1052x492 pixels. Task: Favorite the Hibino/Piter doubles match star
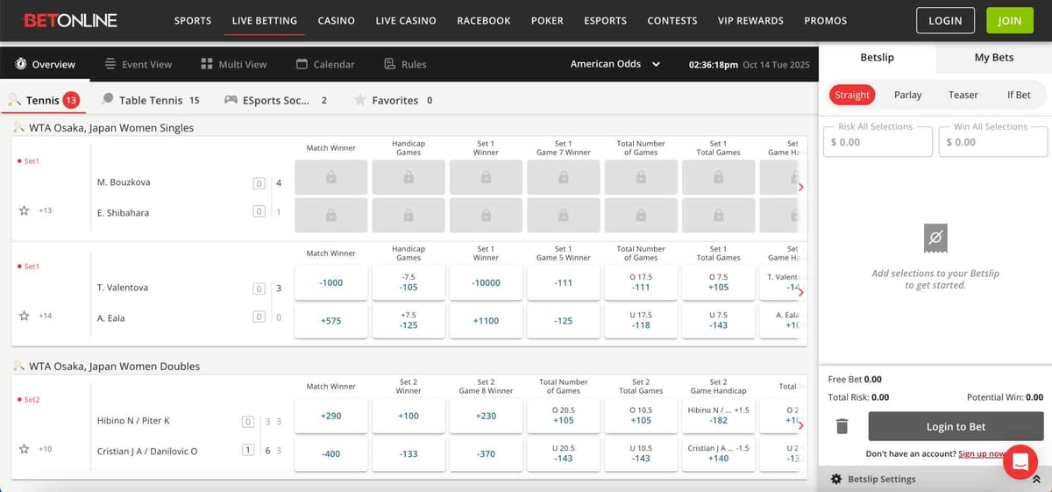click(x=25, y=449)
